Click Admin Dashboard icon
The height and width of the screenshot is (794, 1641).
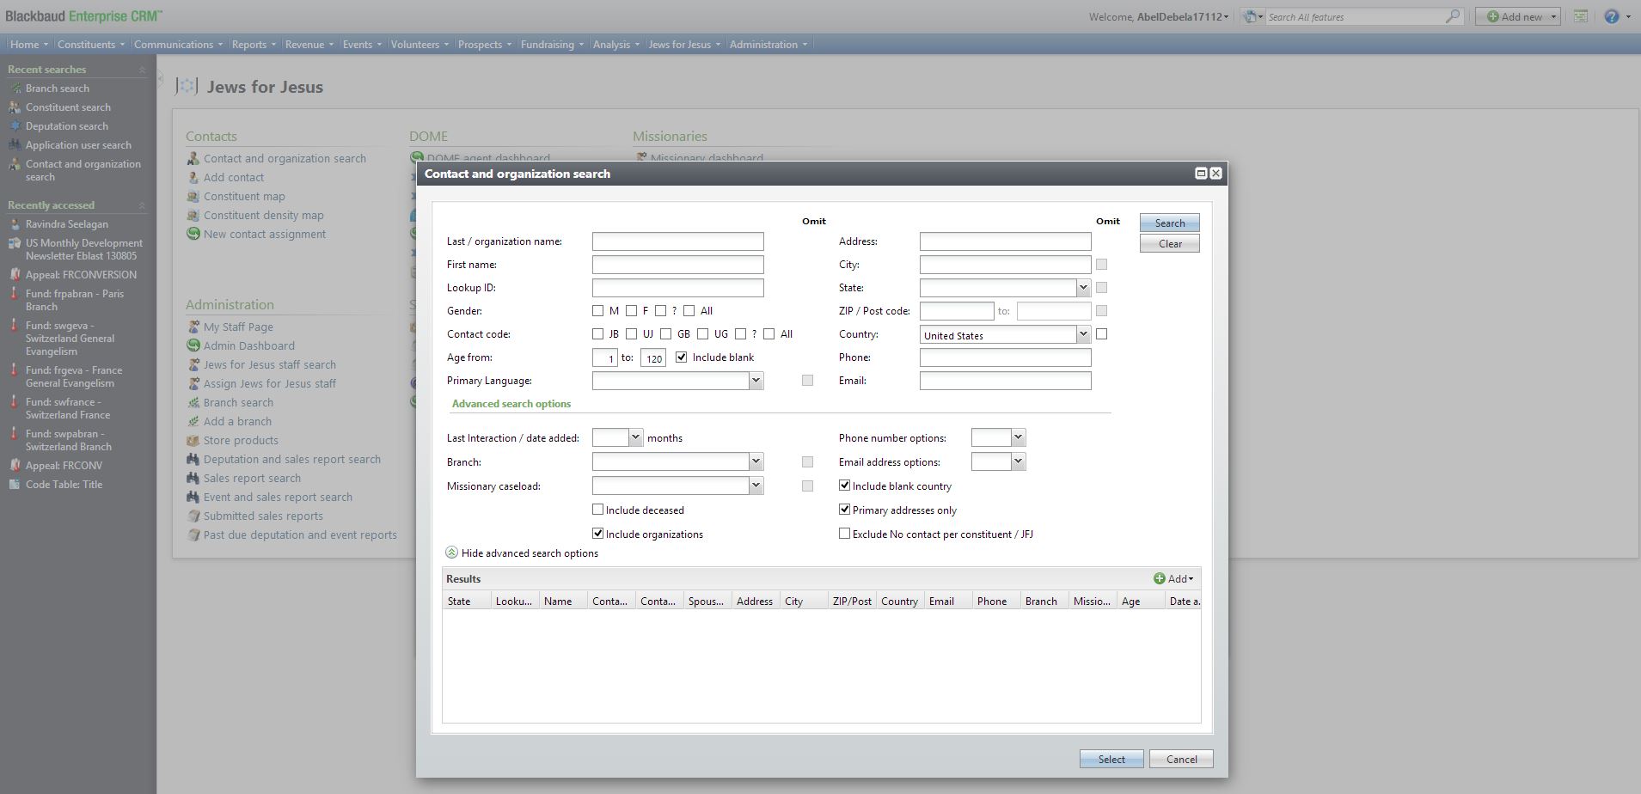pos(193,345)
